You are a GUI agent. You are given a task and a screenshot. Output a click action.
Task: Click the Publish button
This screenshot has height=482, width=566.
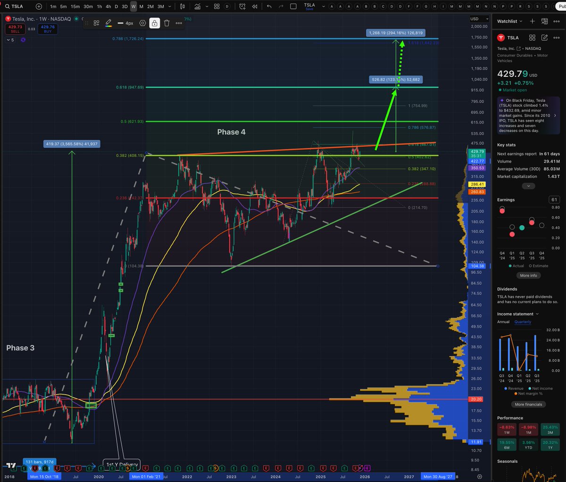point(560,7)
